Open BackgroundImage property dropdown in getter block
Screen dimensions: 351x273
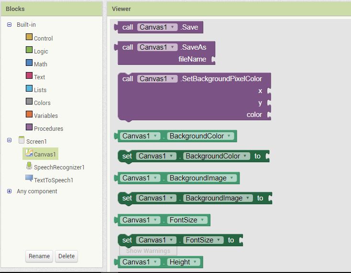click(202, 178)
